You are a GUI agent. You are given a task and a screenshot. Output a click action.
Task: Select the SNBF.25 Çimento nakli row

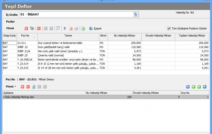tap(61, 56)
